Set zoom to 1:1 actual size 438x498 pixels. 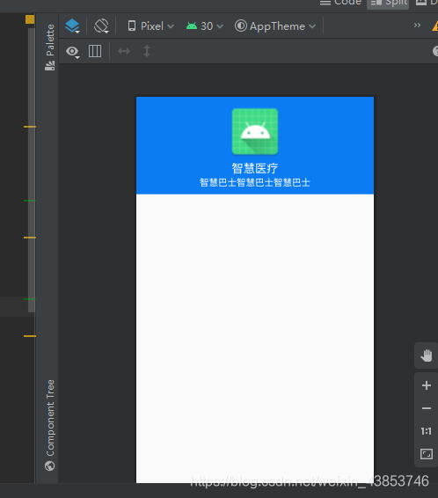(427, 431)
